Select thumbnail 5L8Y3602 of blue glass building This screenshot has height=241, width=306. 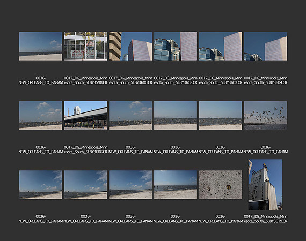tap(176, 46)
